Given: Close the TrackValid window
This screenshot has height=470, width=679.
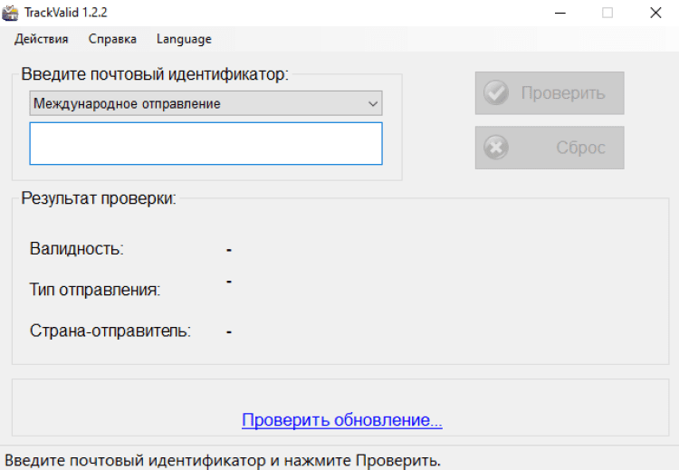Looking at the screenshot, I should [655, 13].
